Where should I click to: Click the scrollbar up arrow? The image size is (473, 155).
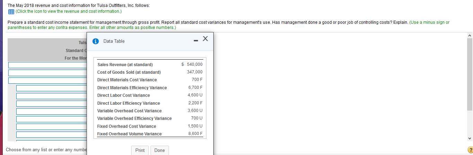click(470, 35)
